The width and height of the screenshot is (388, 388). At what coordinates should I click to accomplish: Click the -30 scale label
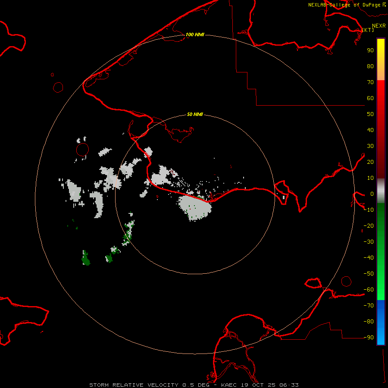[369, 242]
